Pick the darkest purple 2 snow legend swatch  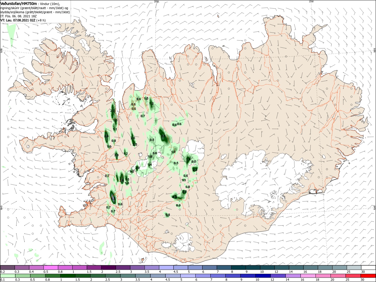tap(108, 268)
